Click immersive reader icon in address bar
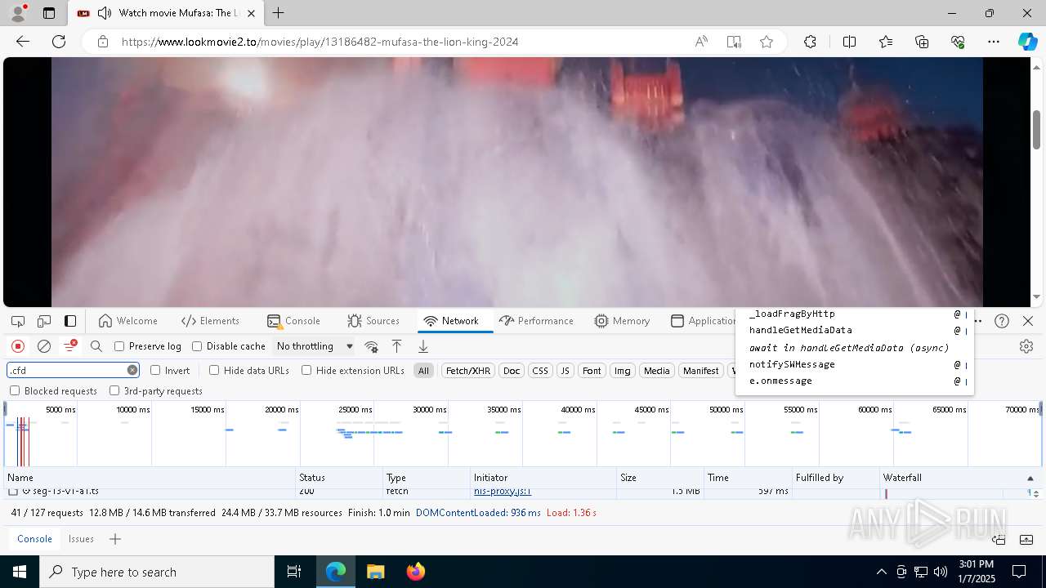The height and width of the screenshot is (588, 1046). click(734, 42)
